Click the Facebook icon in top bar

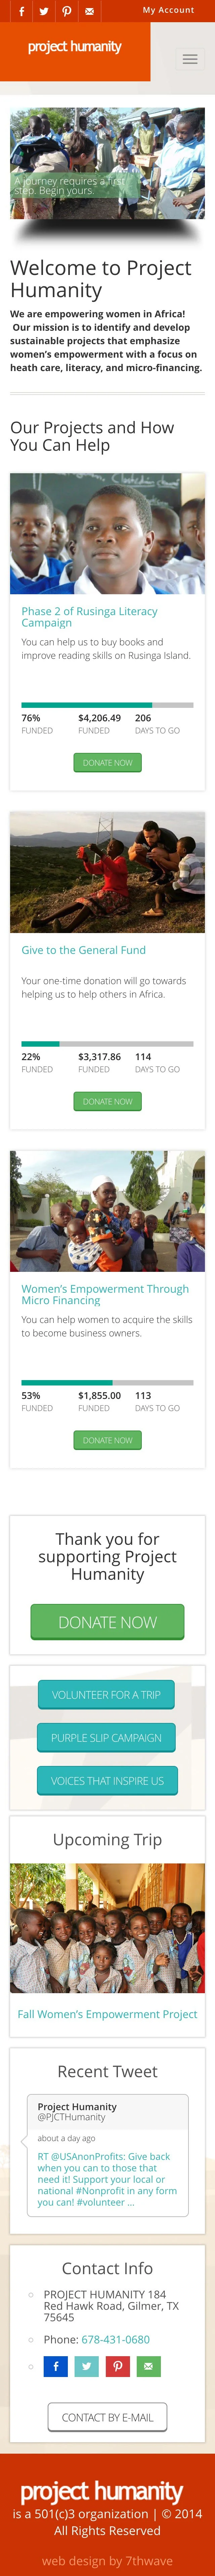coord(21,11)
